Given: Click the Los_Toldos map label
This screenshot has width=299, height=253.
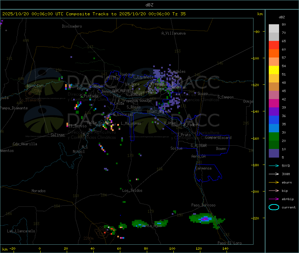Looking at the screenshot, I should [x=132, y=190].
